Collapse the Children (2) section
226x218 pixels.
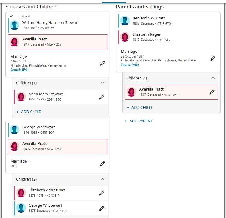(102, 179)
